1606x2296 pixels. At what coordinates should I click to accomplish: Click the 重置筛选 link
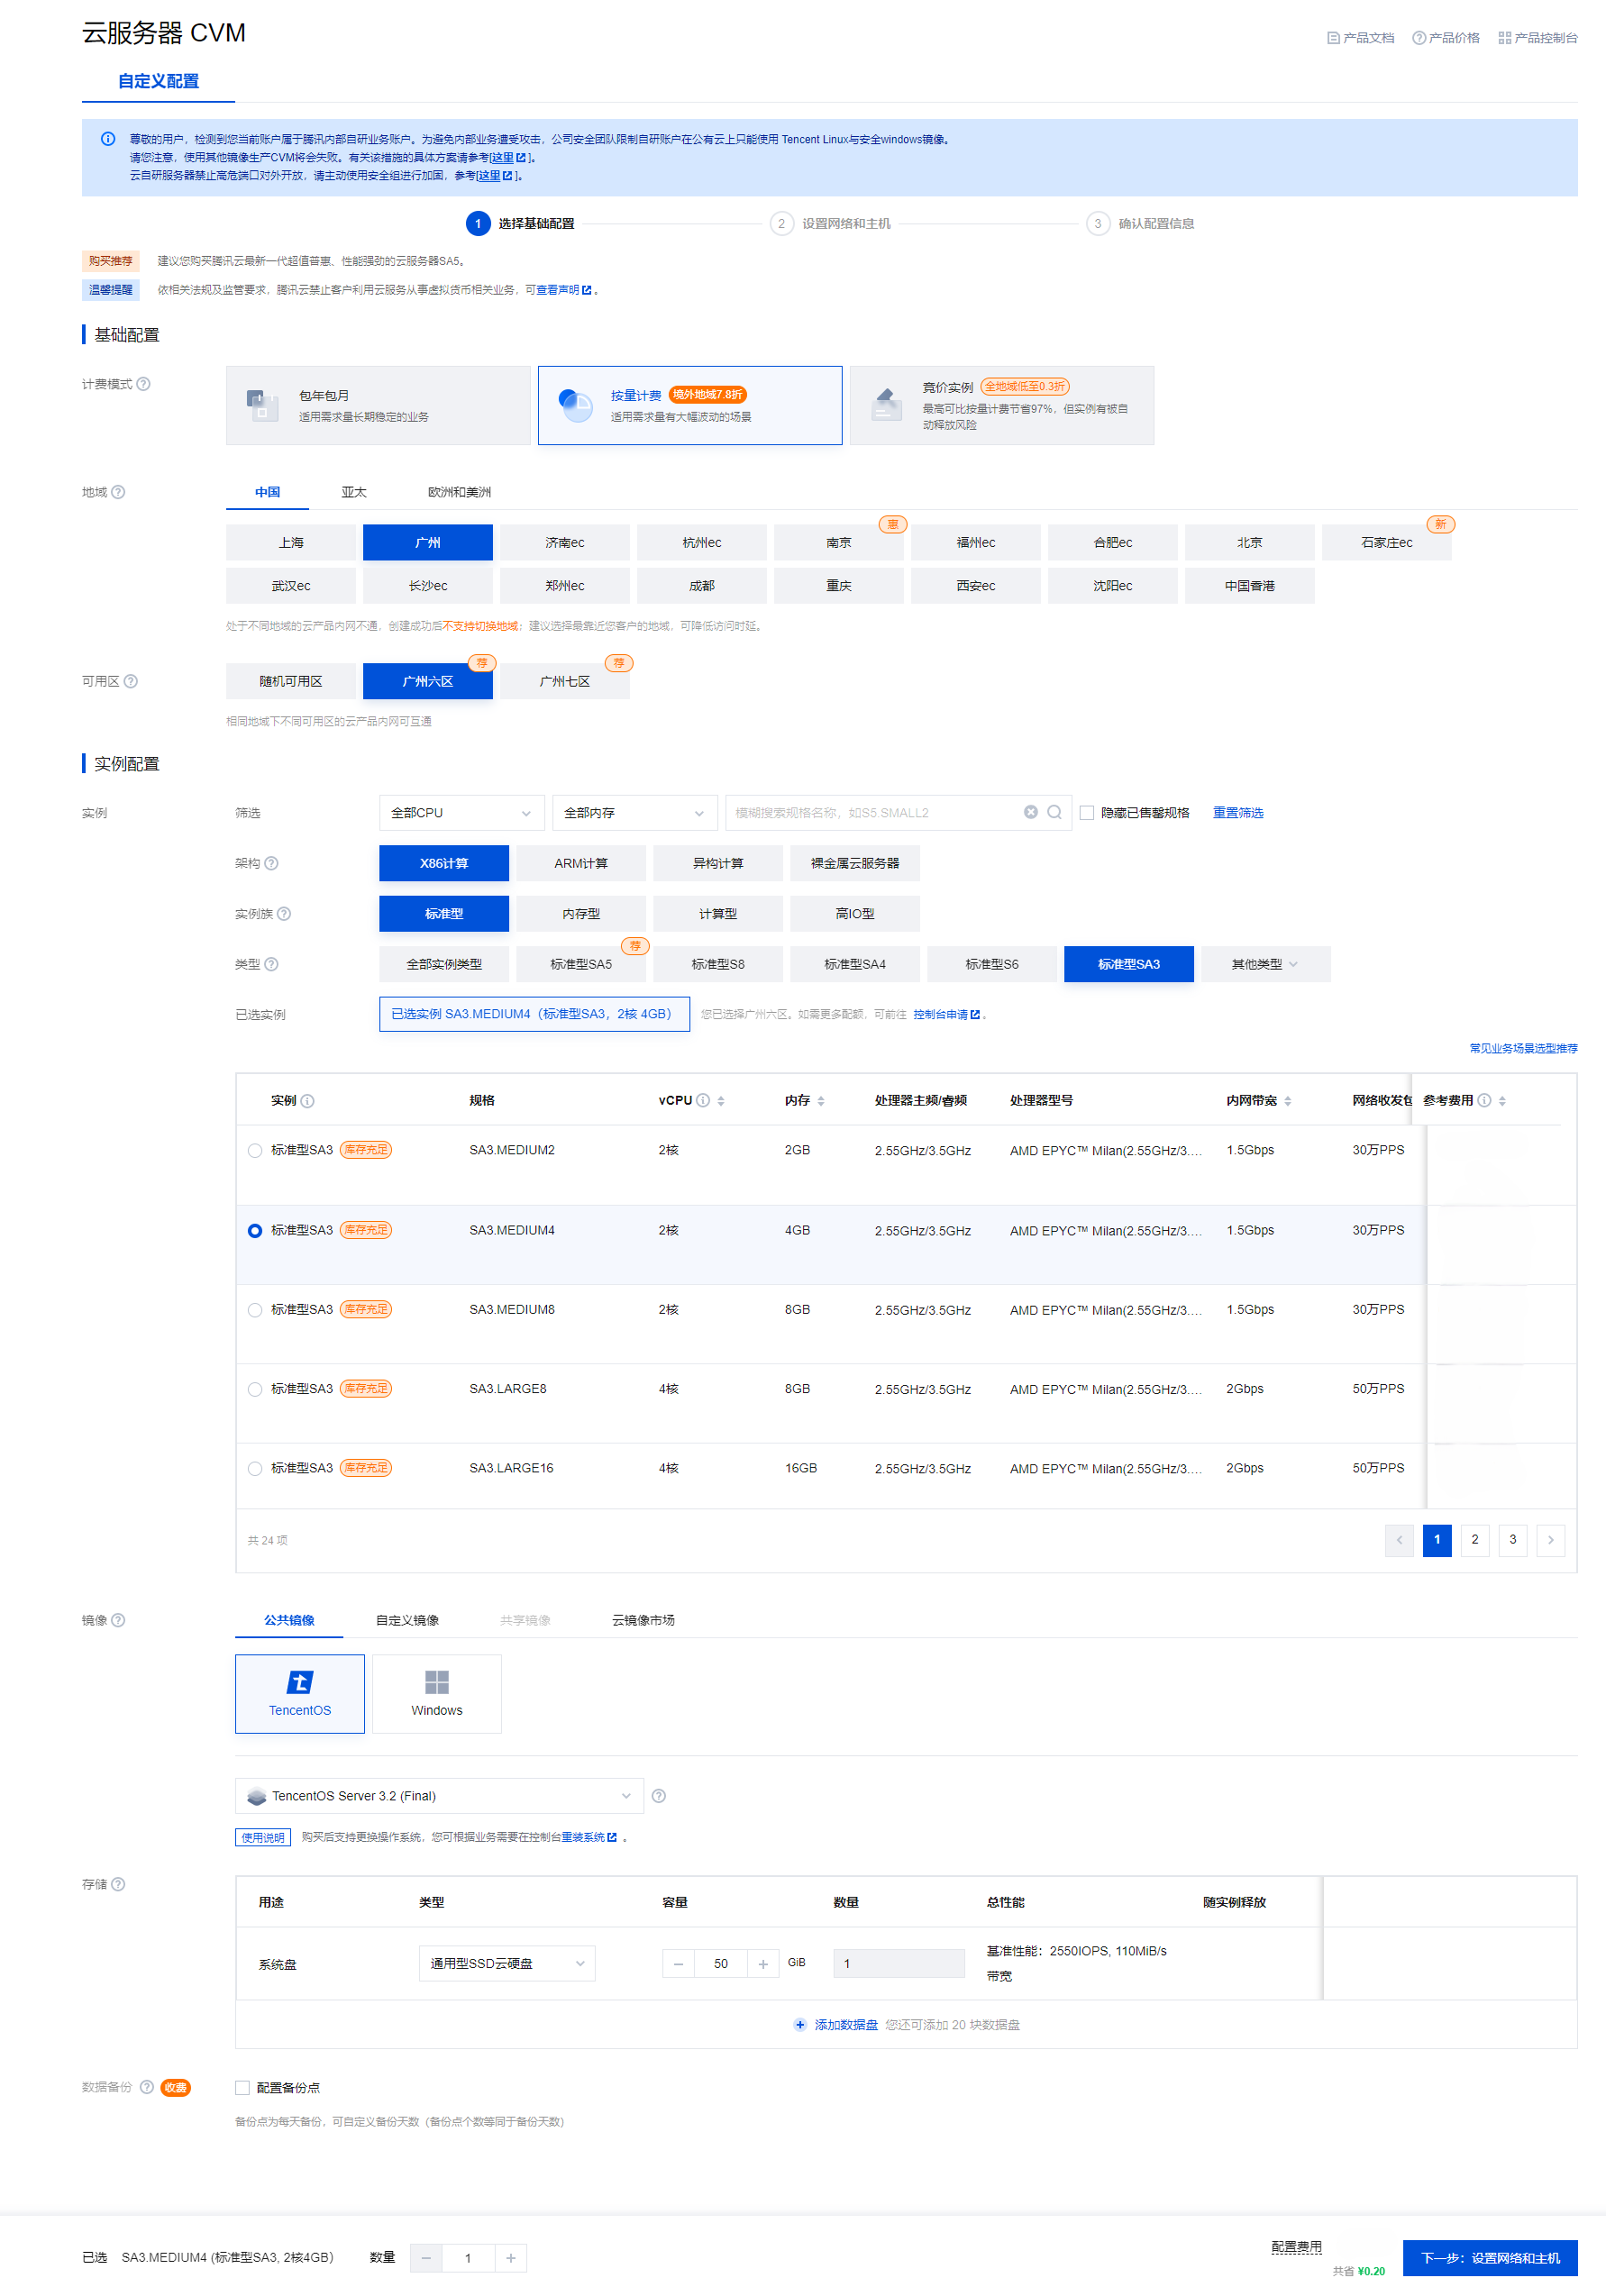[1237, 813]
